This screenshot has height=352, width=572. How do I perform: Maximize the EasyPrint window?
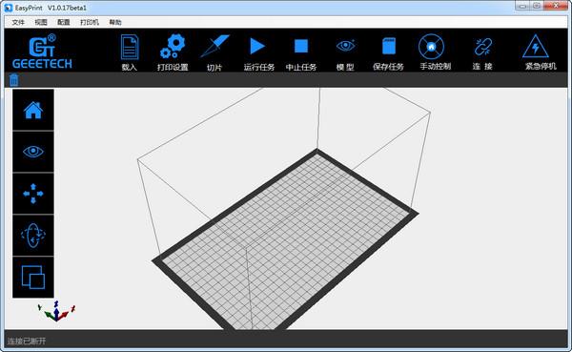coord(537,6)
